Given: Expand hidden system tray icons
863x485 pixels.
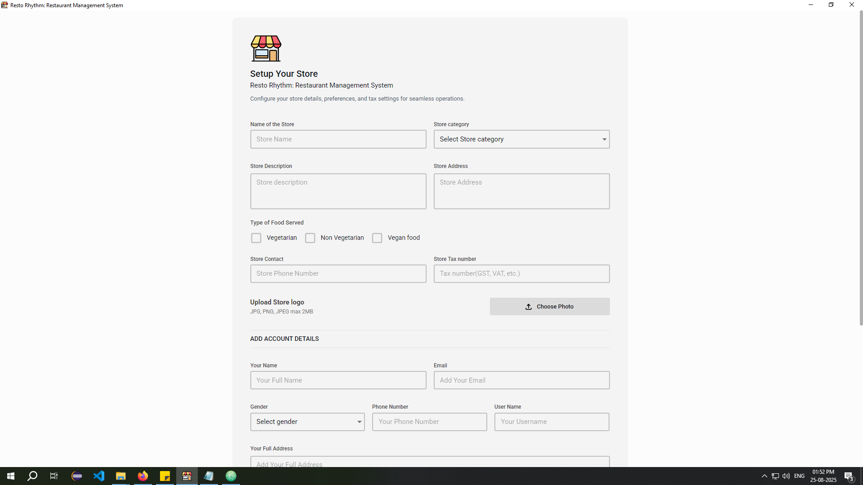Looking at the screenshot, I should pyautogui.click(x=764, y=476).
